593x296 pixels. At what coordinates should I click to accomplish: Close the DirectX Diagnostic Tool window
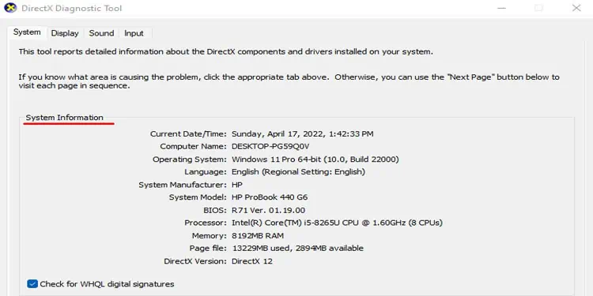[576, 8]
